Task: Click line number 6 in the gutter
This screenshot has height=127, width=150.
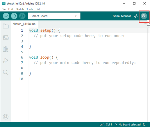Action: (x=22, y=57)
